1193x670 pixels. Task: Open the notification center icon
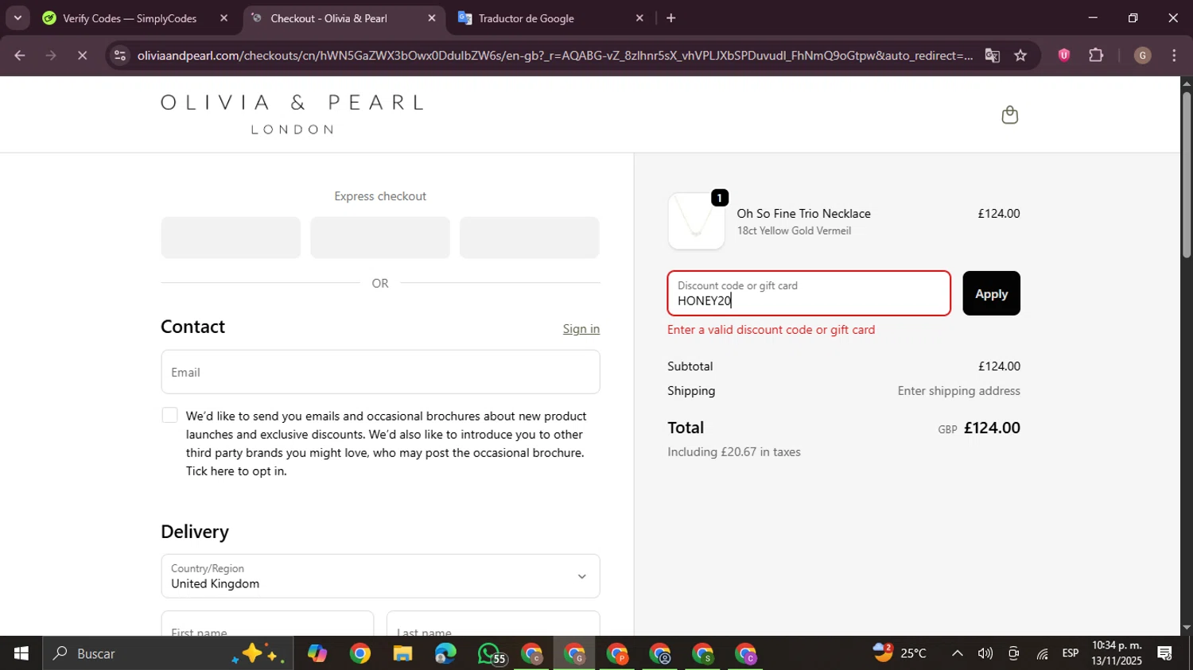click(x=1165, y=653)
